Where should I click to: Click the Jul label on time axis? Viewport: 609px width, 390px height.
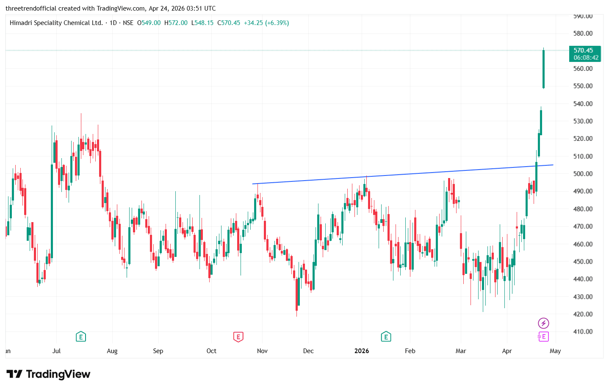click(56, 351)
